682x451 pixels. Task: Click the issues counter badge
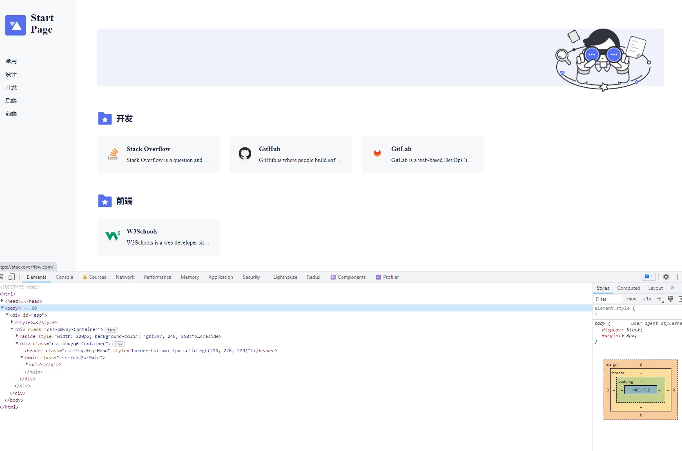click(649, 277)
